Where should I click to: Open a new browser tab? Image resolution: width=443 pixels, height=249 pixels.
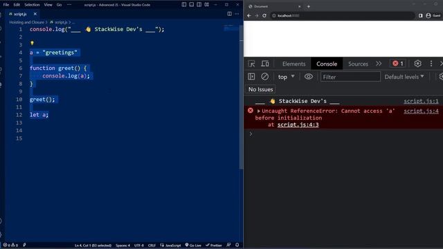click(309, 6)
